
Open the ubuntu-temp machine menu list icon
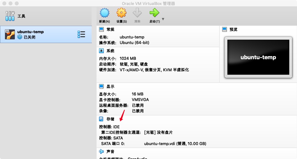pos(81,34)
